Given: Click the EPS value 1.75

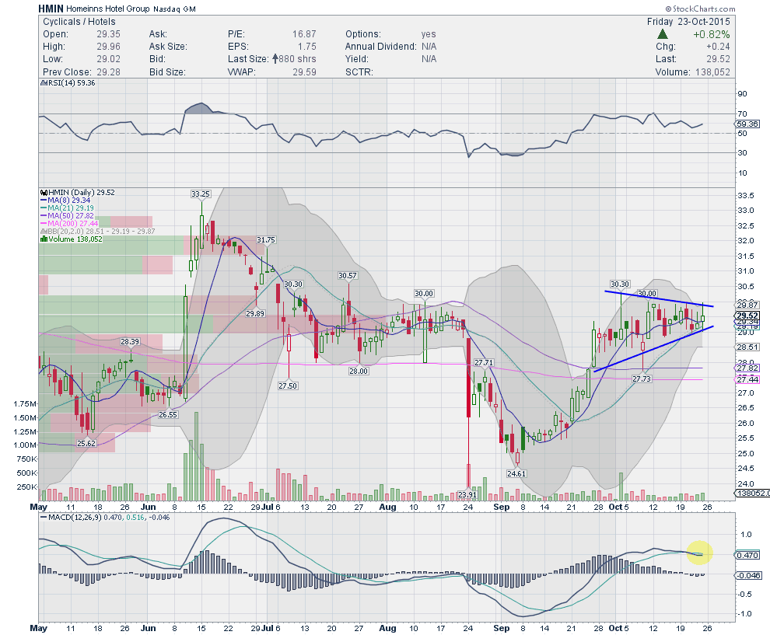Looking at the screenshot, I should [307, 46].
